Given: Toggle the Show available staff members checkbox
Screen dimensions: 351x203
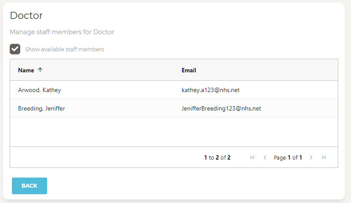Looking at the screenshot, I should 15,49.
